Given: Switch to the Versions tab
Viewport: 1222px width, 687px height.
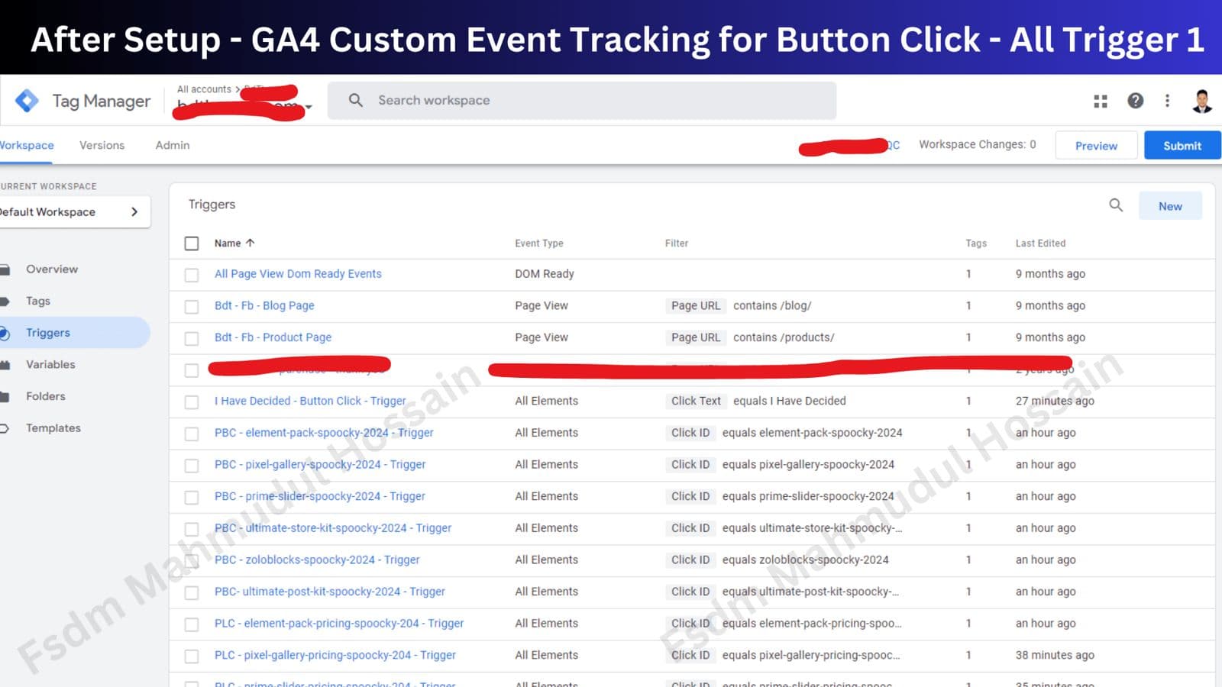Looking at the screenshot, I should click(x=102, y=145).
